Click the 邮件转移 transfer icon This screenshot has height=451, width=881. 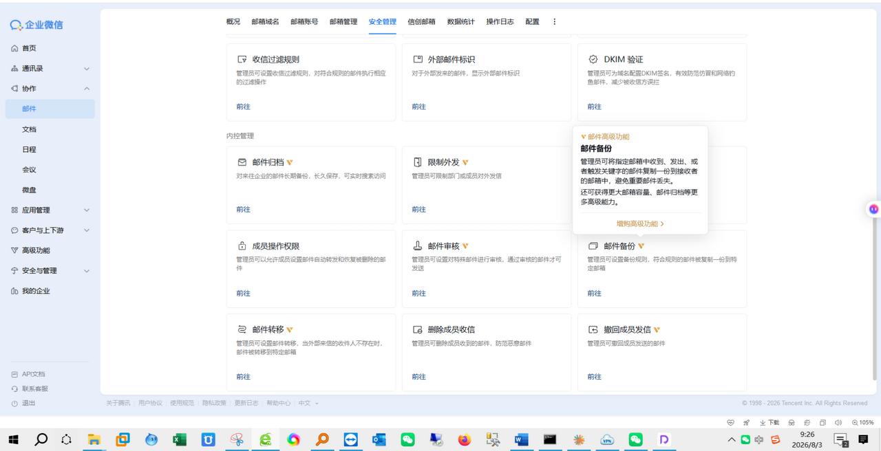(242, 330)
